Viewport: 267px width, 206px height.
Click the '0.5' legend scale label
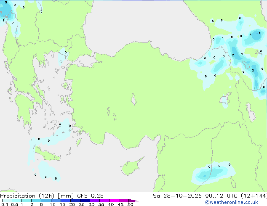(15, 204)
